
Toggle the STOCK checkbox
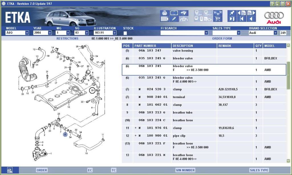(x=125, y=33)
